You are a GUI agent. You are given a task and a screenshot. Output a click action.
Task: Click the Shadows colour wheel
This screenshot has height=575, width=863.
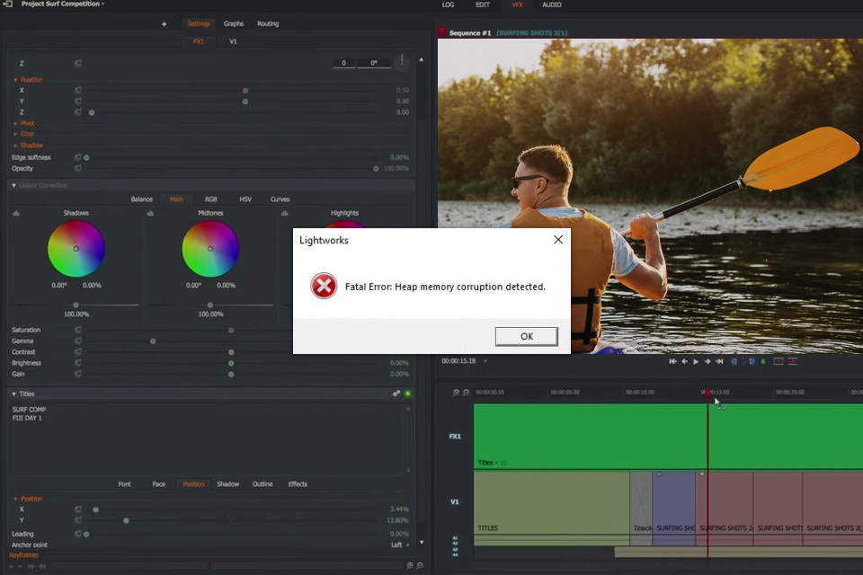76,249
